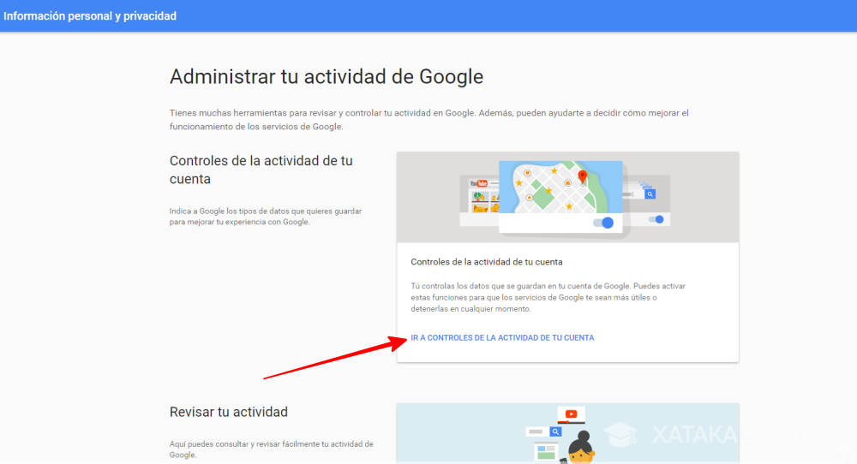Viewport: 857px width, 464px height.
Task: Click the search magnifier in Revisar illustration
Action: coord(555,432)
